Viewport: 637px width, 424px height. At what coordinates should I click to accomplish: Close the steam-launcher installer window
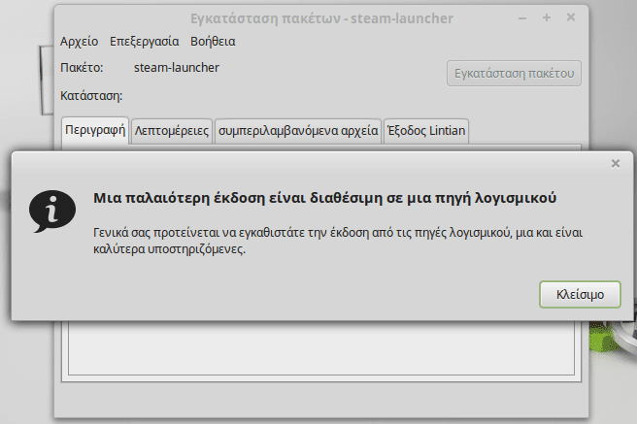[571, 17]
